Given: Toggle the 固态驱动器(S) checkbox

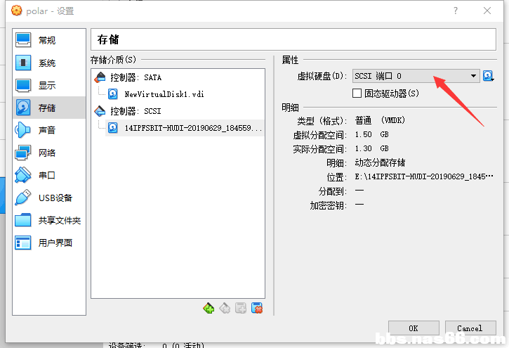Looking at the screenshot, I should 357,94.
